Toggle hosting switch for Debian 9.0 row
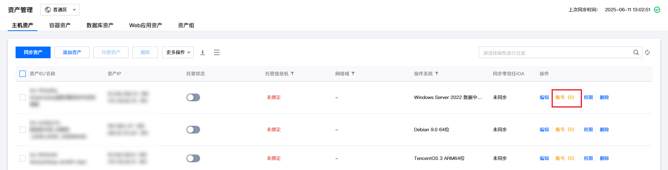668x170 pixels. tap(193, 130)
